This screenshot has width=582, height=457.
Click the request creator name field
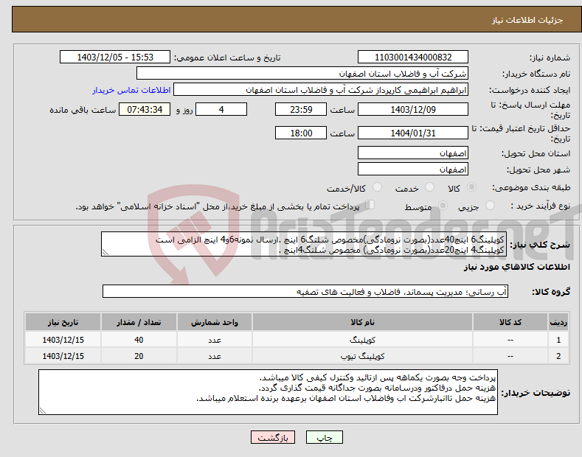pyautogui.click(x=321, y=90)
